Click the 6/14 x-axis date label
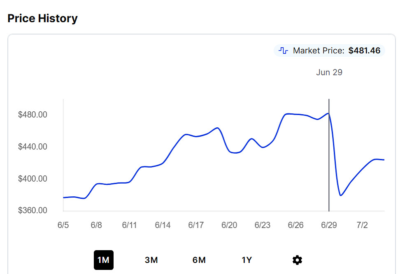This screenshot has width=400, height=274. click(163, 225)
